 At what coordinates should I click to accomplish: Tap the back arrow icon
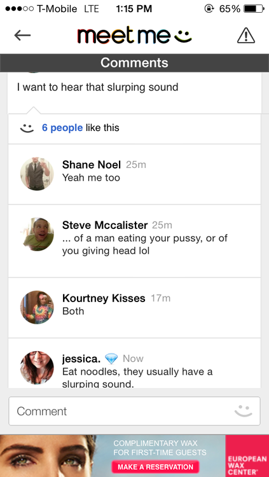click(x=22, y=36)
